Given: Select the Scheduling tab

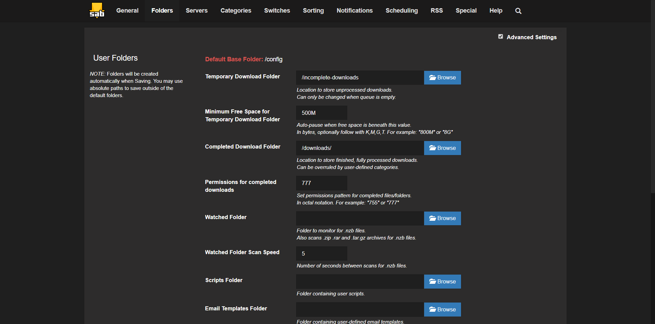Looking at the screenshot, I should tap(402, 11).
